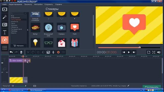Open the more tools list icon
164x92 pixels.
click(5, 48)
